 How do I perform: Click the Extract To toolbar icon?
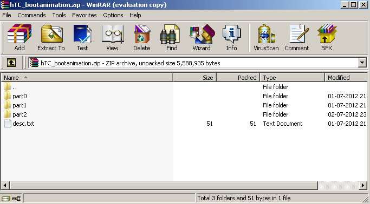tap(51, 34)
